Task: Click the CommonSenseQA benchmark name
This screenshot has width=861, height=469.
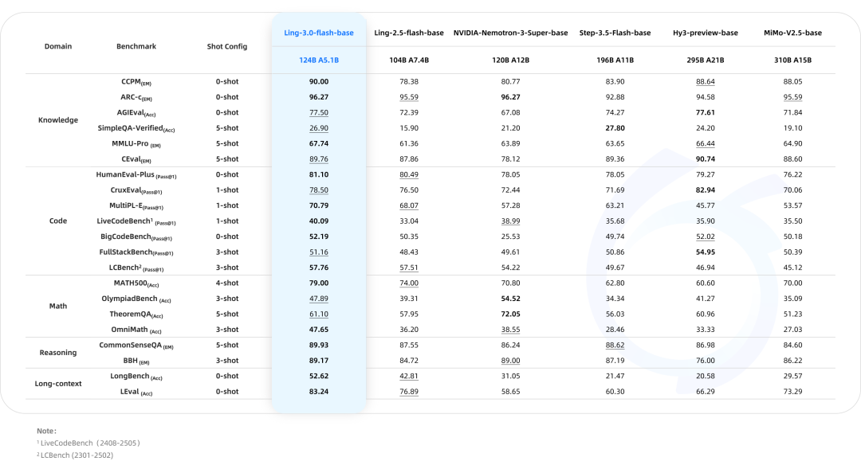Action: pos(136,346)
